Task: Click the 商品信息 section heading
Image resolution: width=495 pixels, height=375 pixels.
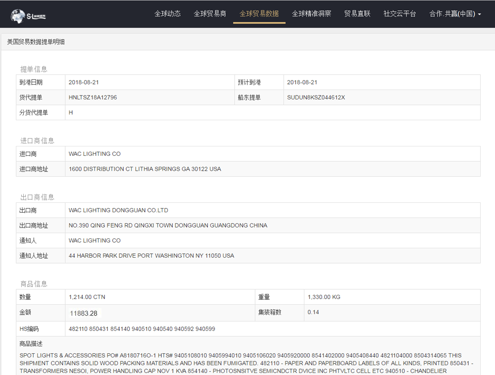Action: pyautogui.click(x=34, y=284)
